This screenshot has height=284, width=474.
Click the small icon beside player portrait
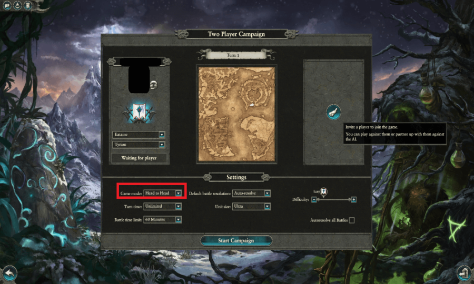(154, 85)
